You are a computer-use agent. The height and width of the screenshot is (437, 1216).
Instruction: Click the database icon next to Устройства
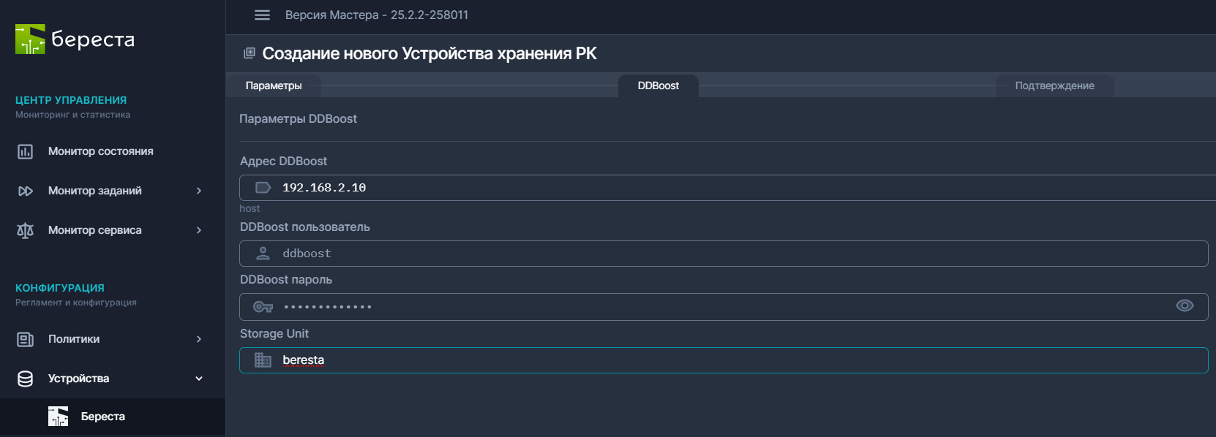click(24, 379)
